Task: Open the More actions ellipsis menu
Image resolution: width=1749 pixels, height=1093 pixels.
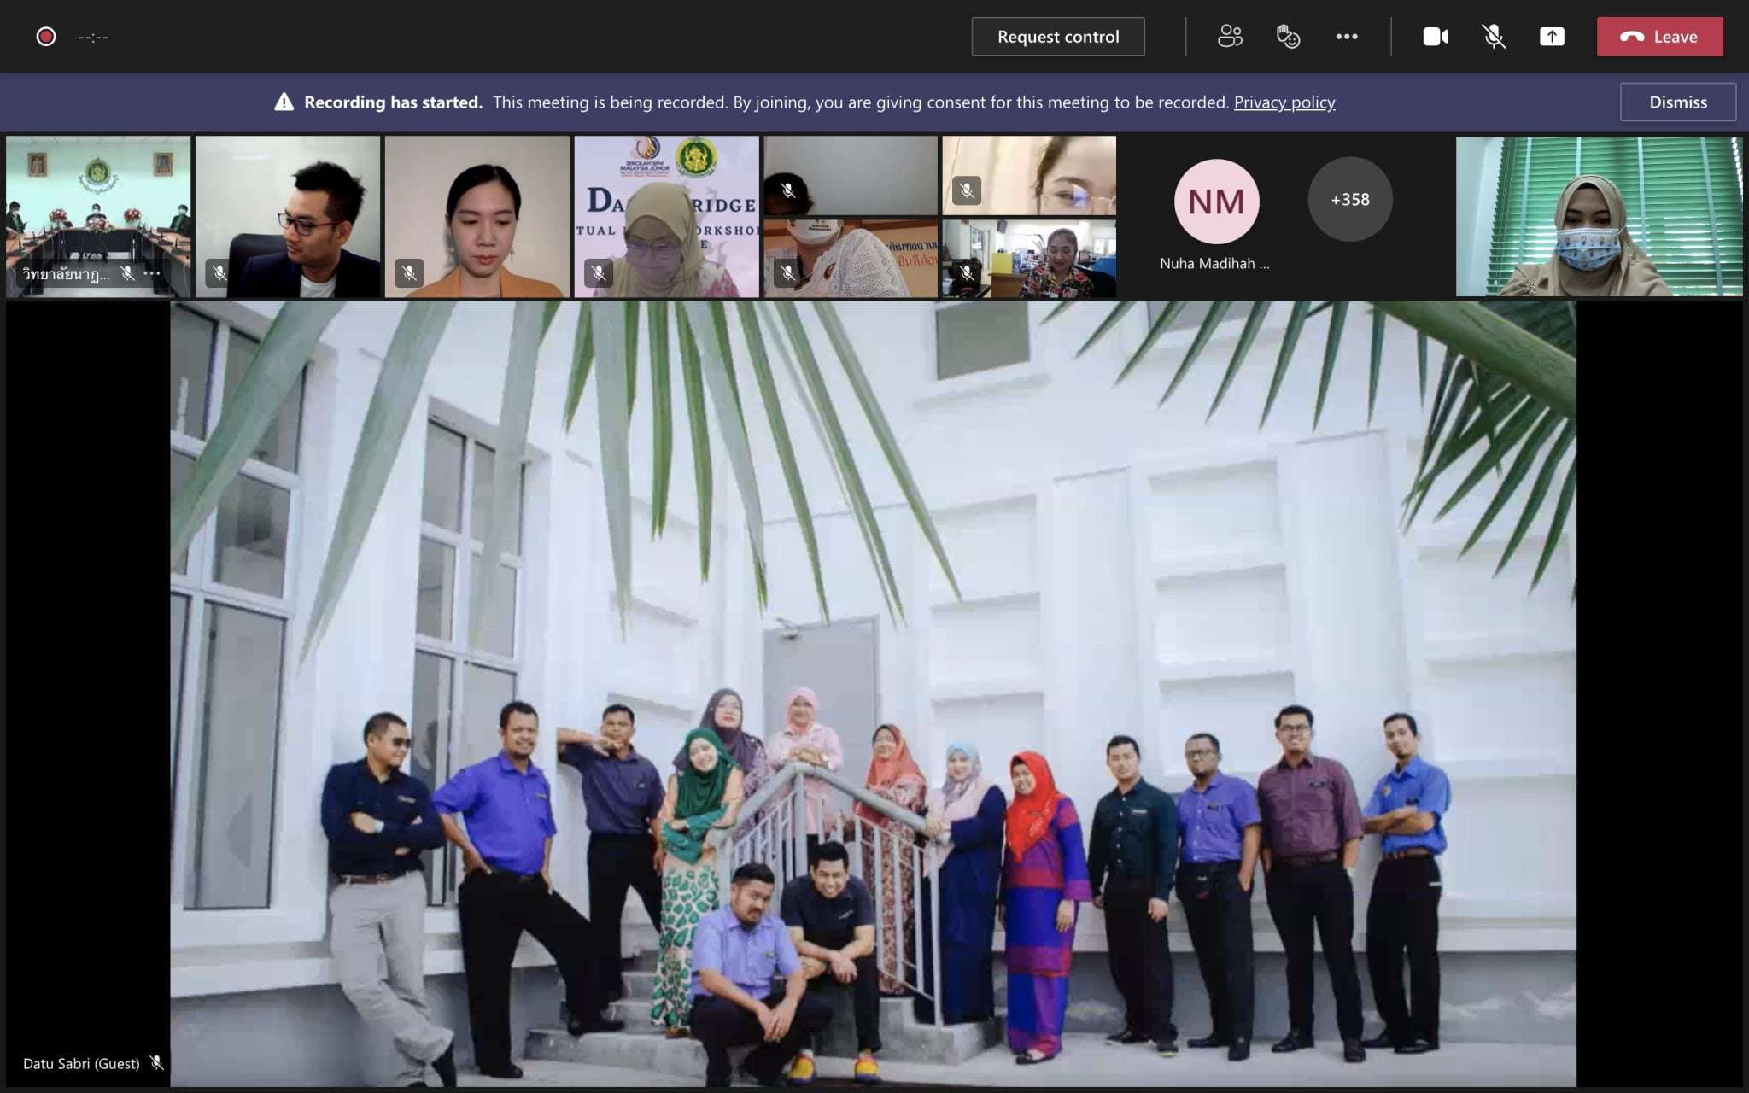Action: pyautogui.click(x=1347, y=37)
